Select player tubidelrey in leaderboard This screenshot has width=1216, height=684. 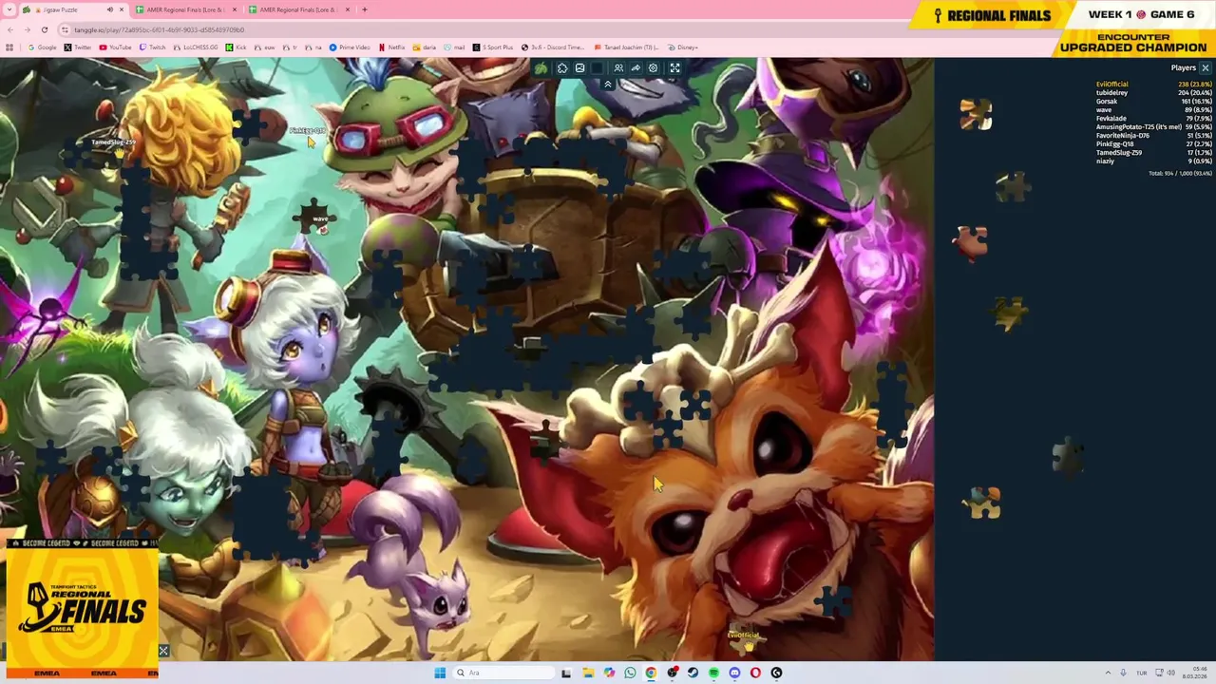(x=1112, y=93)
